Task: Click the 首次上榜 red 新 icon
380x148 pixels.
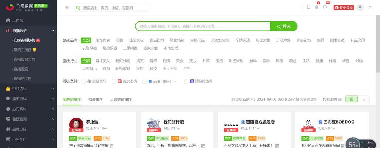Action: point(120,81)
